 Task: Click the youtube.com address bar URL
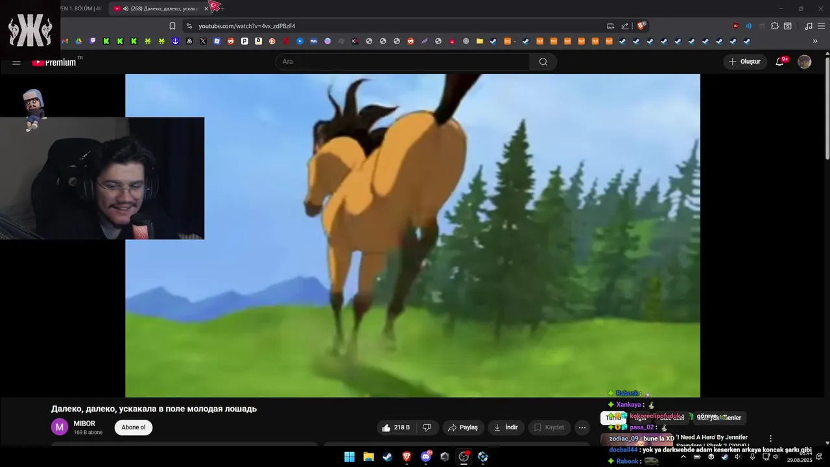tap(247, 26)
